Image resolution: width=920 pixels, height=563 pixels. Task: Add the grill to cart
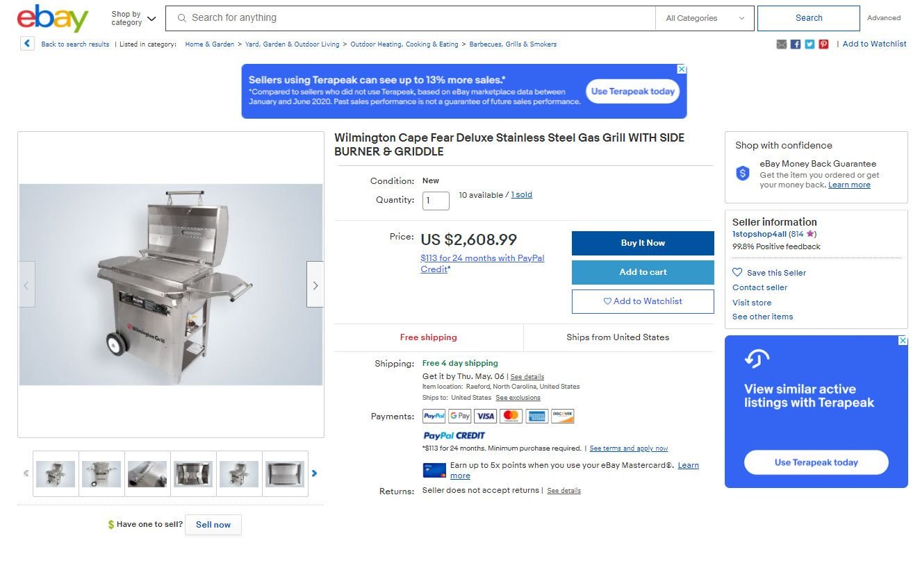(643, 272)
